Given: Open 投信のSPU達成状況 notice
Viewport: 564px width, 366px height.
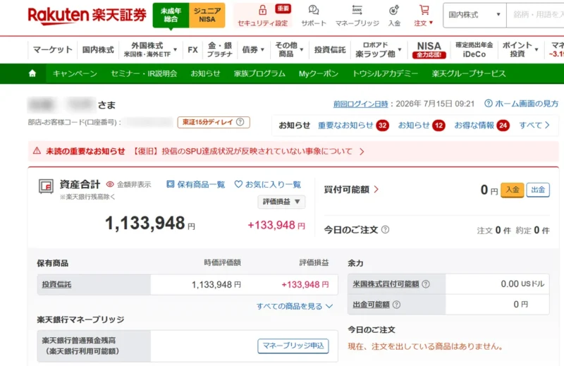Looking at the screenshot, I should click(249, 151).
